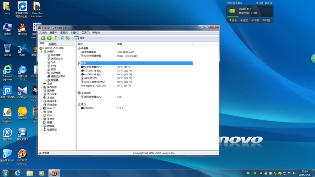
Task: Select the GPU 二极管 temperature row
Action: pyautogui.click(x=95, y=82)
